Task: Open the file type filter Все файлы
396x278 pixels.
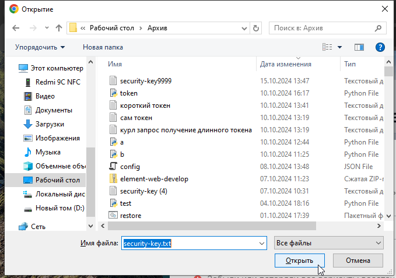Action: click(x=328, y=243)
